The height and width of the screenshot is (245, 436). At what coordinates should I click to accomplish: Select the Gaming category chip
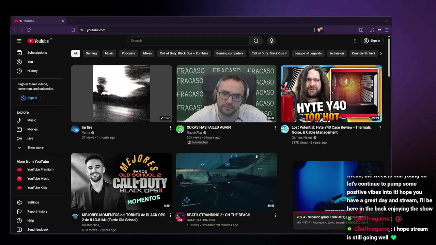coord(91,53)
